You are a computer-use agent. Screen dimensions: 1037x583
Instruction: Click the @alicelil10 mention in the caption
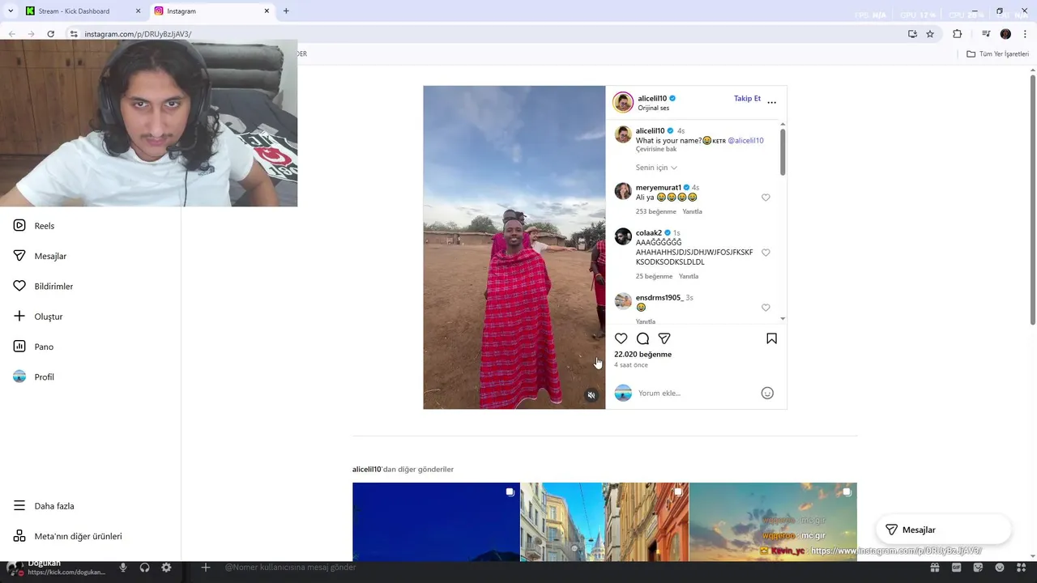tap(745, 141)
